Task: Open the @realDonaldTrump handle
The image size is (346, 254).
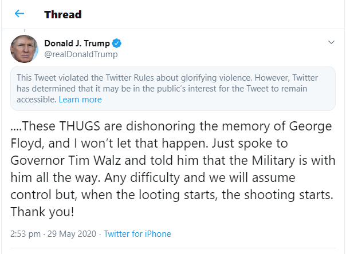Action: (81, 54)
